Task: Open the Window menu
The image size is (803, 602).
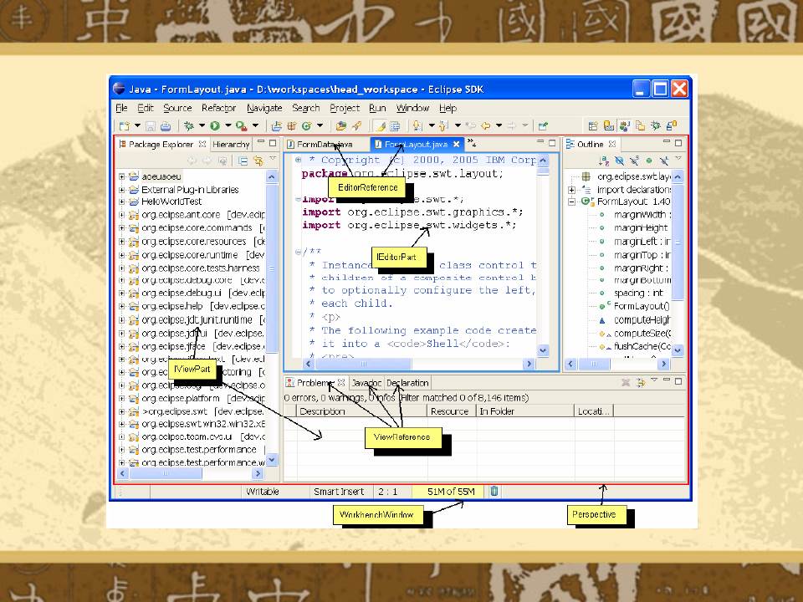Action: 412,108
